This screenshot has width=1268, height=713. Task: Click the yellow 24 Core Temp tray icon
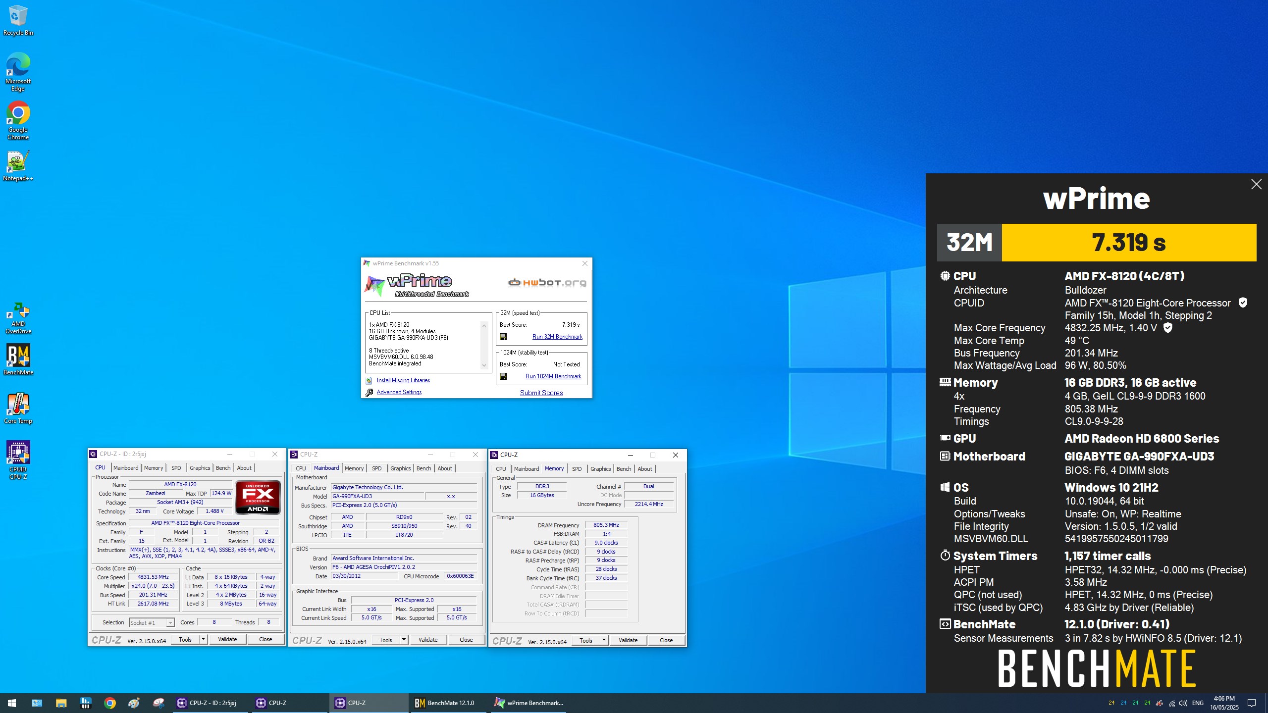coord(1111,703)
